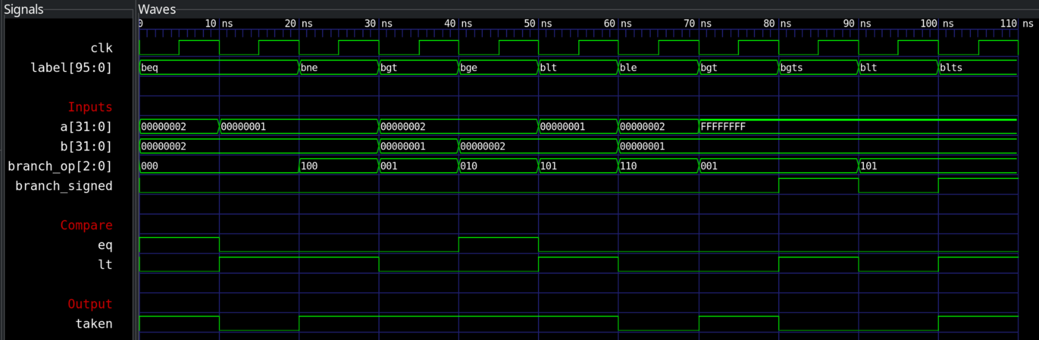Click the 00000001 value at 10 ns in row a
Viewport: 1039px width, 340px height.
[x=243, y=126]
